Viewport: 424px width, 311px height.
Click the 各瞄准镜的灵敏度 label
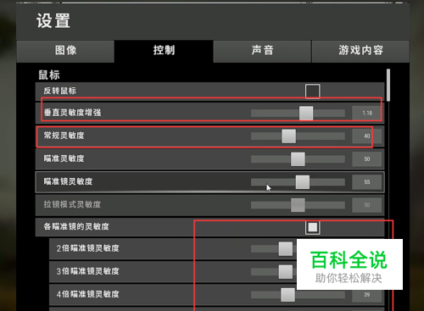[x=76, y=226]
